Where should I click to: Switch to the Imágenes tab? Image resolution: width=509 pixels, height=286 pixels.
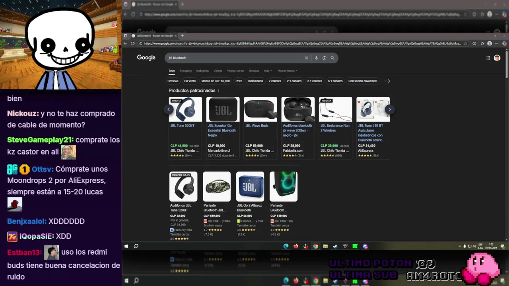coord(202,71)
